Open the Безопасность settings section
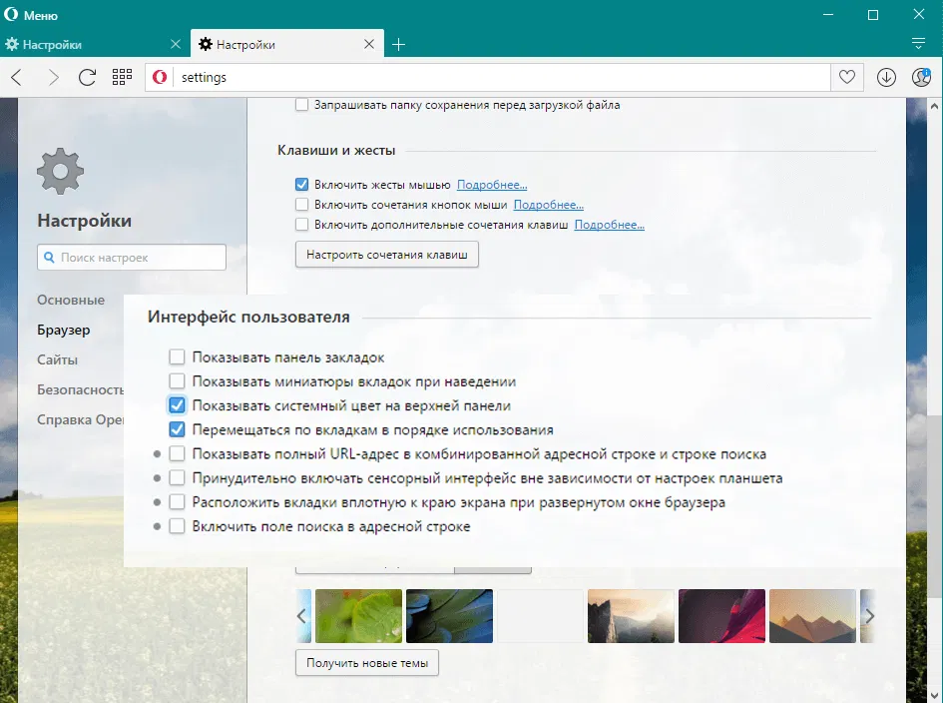The image size is (943, 703). pos(80,390)
